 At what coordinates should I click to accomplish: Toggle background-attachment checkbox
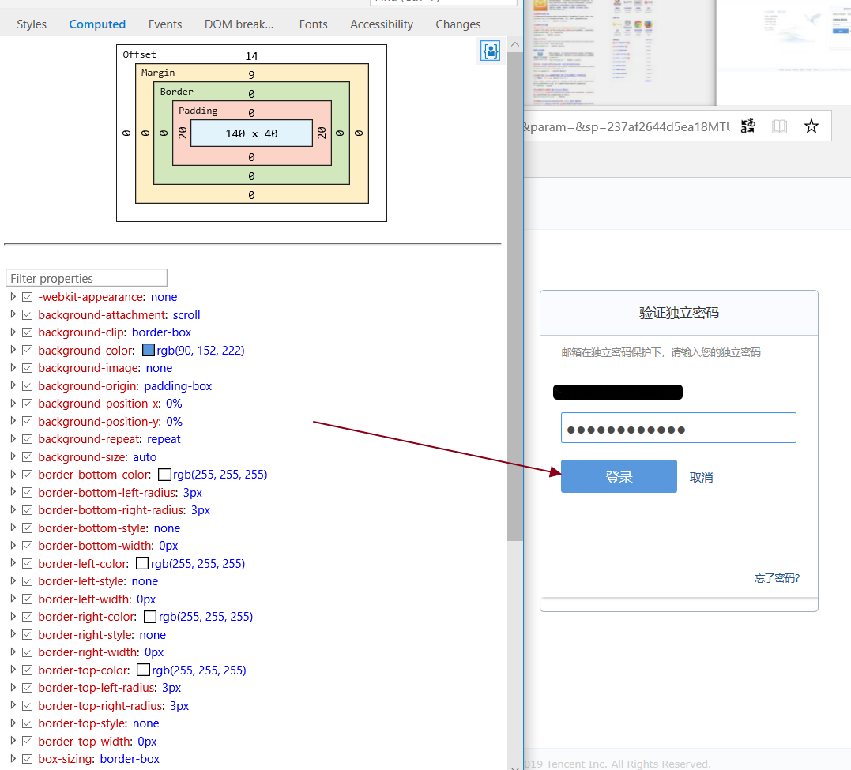point(27,315)
